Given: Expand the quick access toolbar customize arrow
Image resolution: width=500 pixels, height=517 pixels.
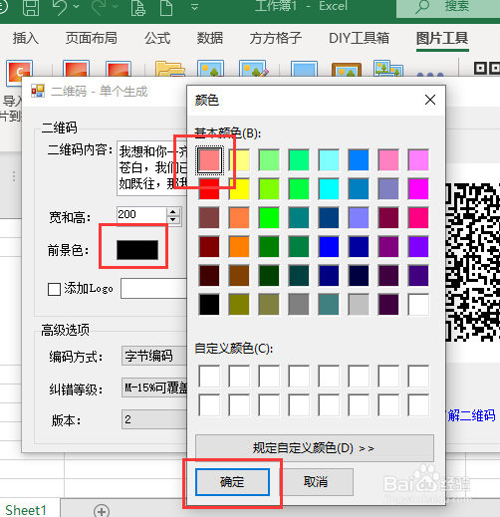Looking at the screenshot, I should pyautogui.click(x=194, y=7).
